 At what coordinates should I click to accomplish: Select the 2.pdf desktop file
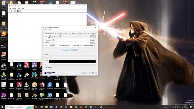pyautogui.click(x=4, y=86)
